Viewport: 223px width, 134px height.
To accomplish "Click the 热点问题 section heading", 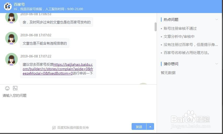I will coord(171,20).
